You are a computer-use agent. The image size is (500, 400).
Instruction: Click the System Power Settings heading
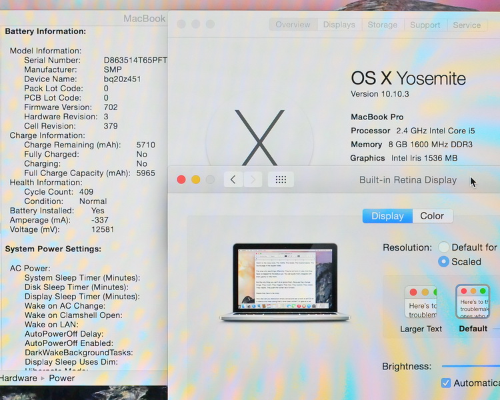coord(53,249)
